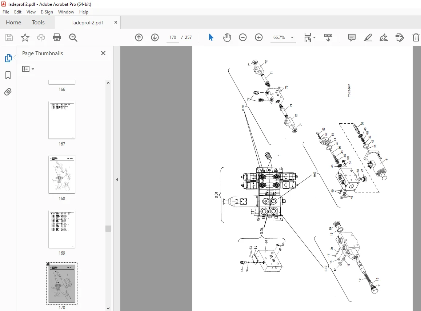
Task: Open the Help menu
Action: 84,12
